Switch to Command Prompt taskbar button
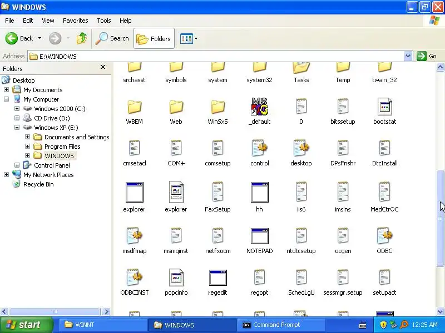The height and width of the screenshot is (333, 445). [x=281, y=325]
